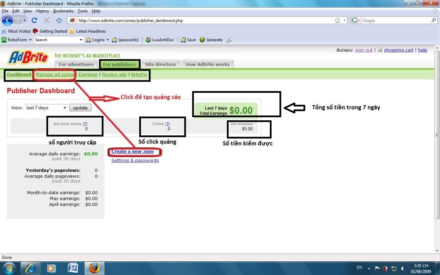Click Create a new zone link
This screenshot has width=440, height=275.
pyautogui.click(x=132, y=152)
